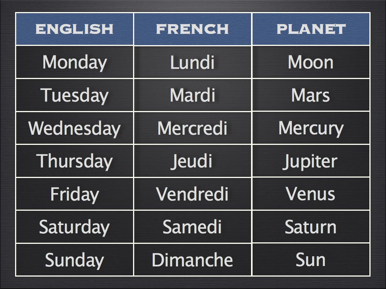Click the Vendredi cell
Image resolution: width=386 pixels, height=289 pixels.
coord(193,194)
